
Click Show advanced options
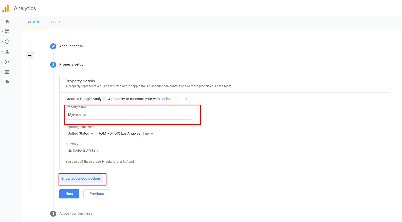pos(81,178)
